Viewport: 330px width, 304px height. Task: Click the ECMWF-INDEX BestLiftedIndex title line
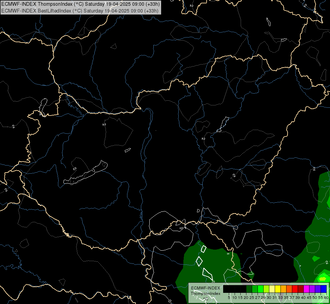(x=80, y=11)
